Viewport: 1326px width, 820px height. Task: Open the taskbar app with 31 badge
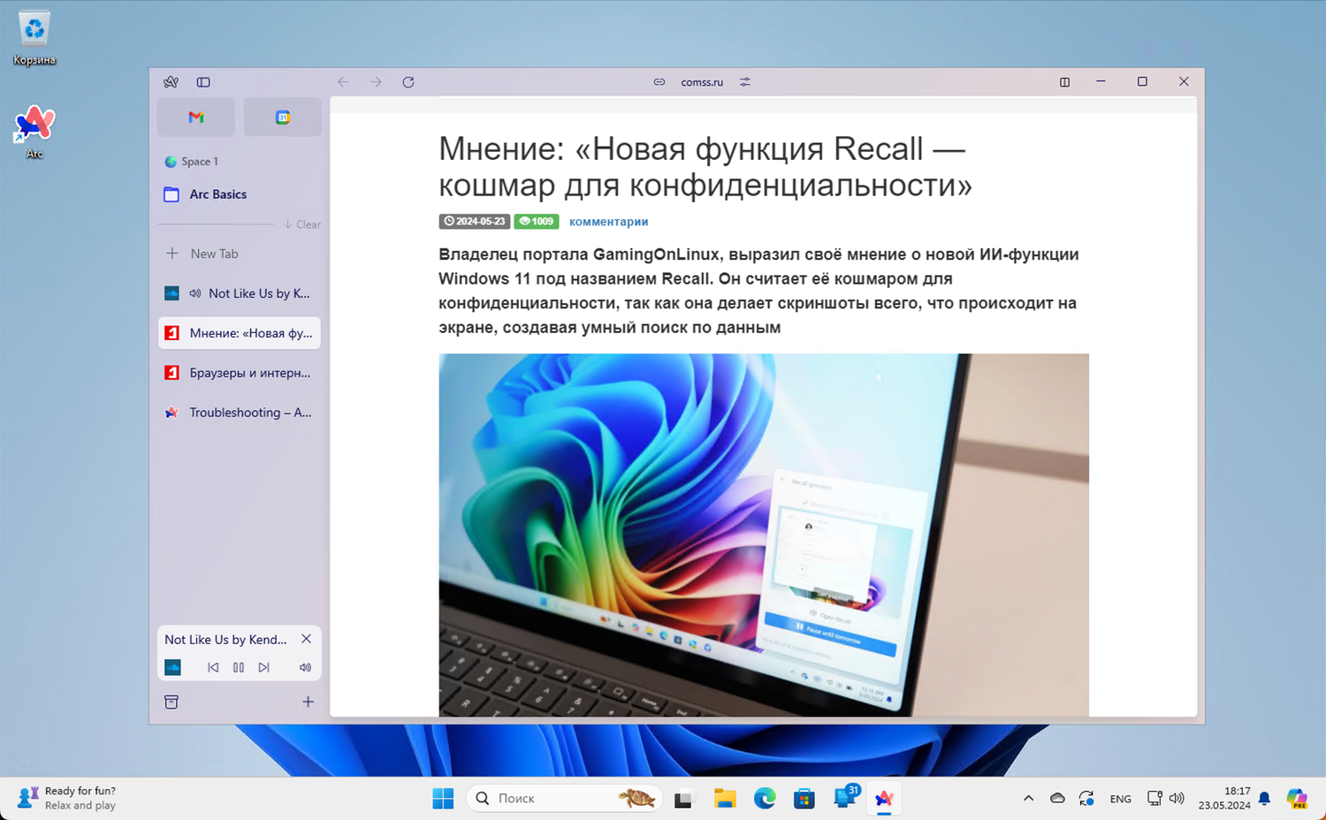tap(846, 797)
